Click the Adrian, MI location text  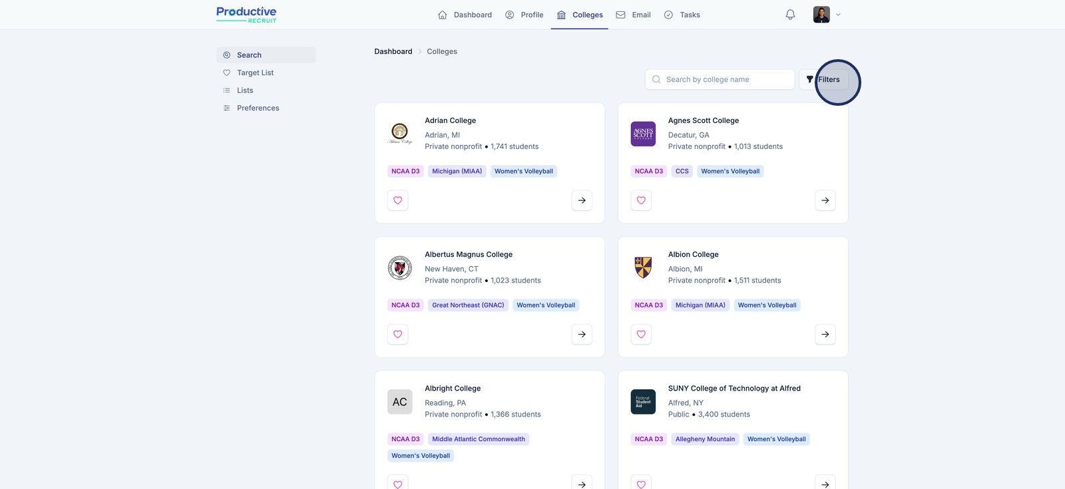coord(443,135)
